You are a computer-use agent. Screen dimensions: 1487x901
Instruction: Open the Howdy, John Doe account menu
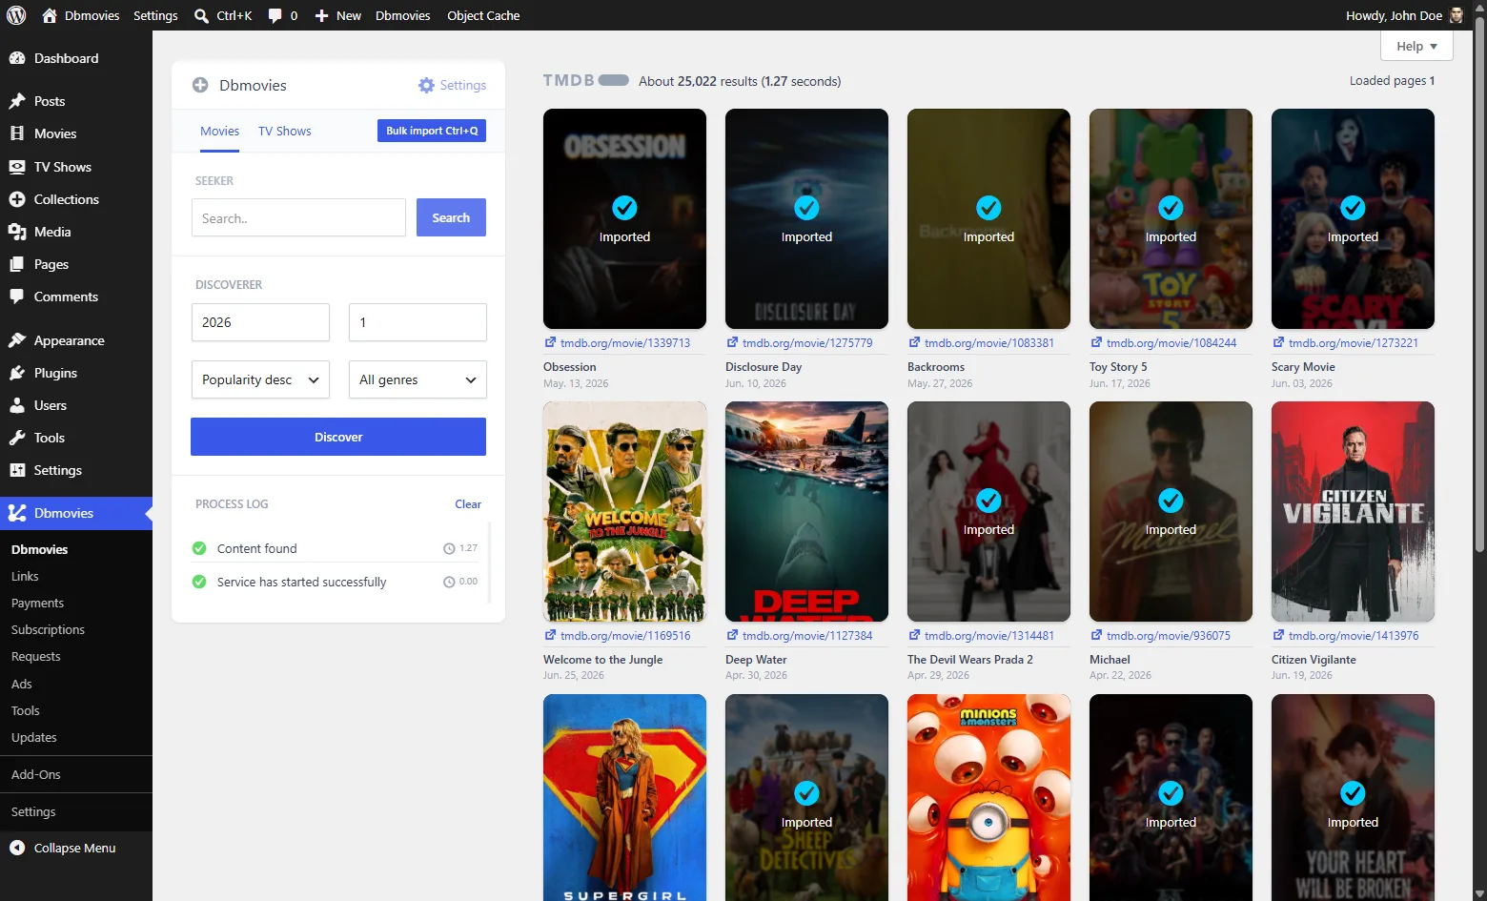[x=1404, y=15]
